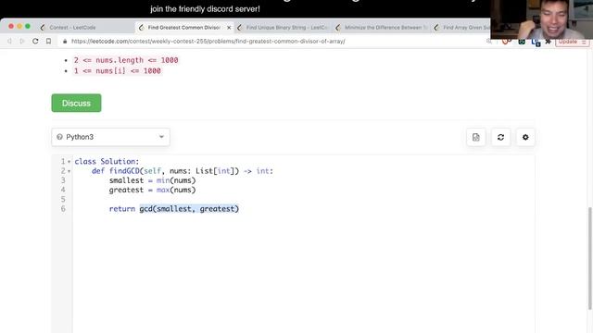Open the saved code file icon

click(x=476, y=138)
